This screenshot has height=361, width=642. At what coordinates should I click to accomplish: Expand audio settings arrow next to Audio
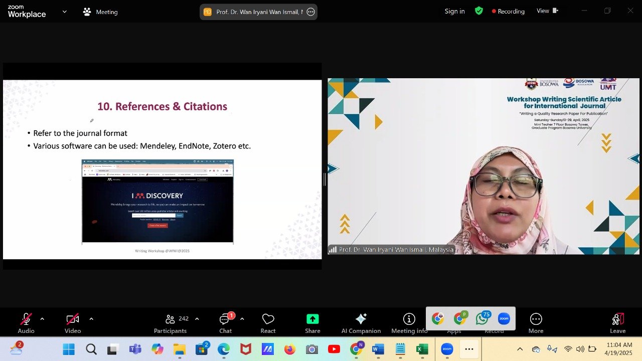42,319
